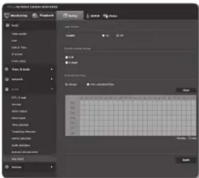Open Tampering detection settings
This screenshot has height=178, width=199.
point(24,132)
